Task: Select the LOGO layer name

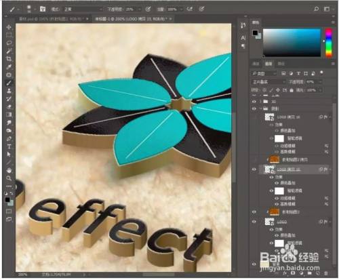Action: (x=282, y=222)
